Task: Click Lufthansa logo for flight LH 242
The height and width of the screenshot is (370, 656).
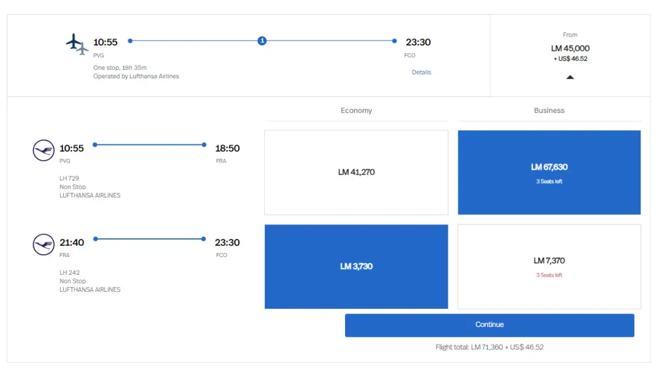Action: 44,244
